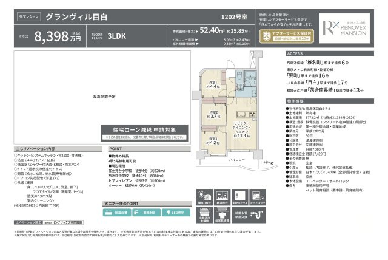The height and width of the screenshot is (260, 388).
Task: Click the north compass arrow near balcony
Action: pos(268,163)
